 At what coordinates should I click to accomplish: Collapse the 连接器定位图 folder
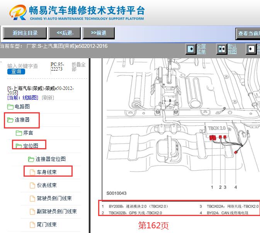point(51,159)
